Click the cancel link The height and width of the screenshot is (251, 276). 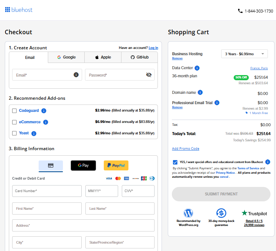point(224,177)
